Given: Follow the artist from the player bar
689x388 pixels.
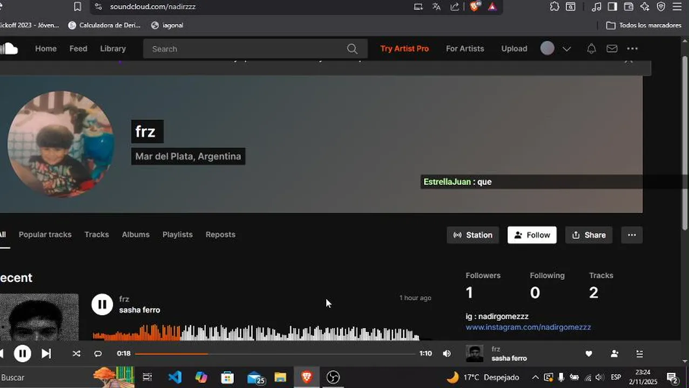Looking at the screenshot, I should [x=614, y=354].
